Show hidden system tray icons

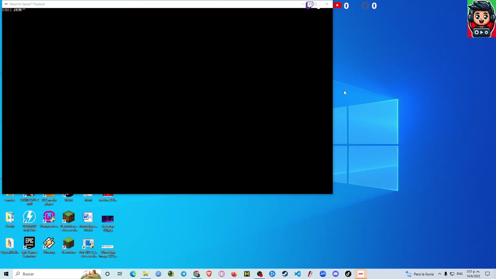pos(439,274)
